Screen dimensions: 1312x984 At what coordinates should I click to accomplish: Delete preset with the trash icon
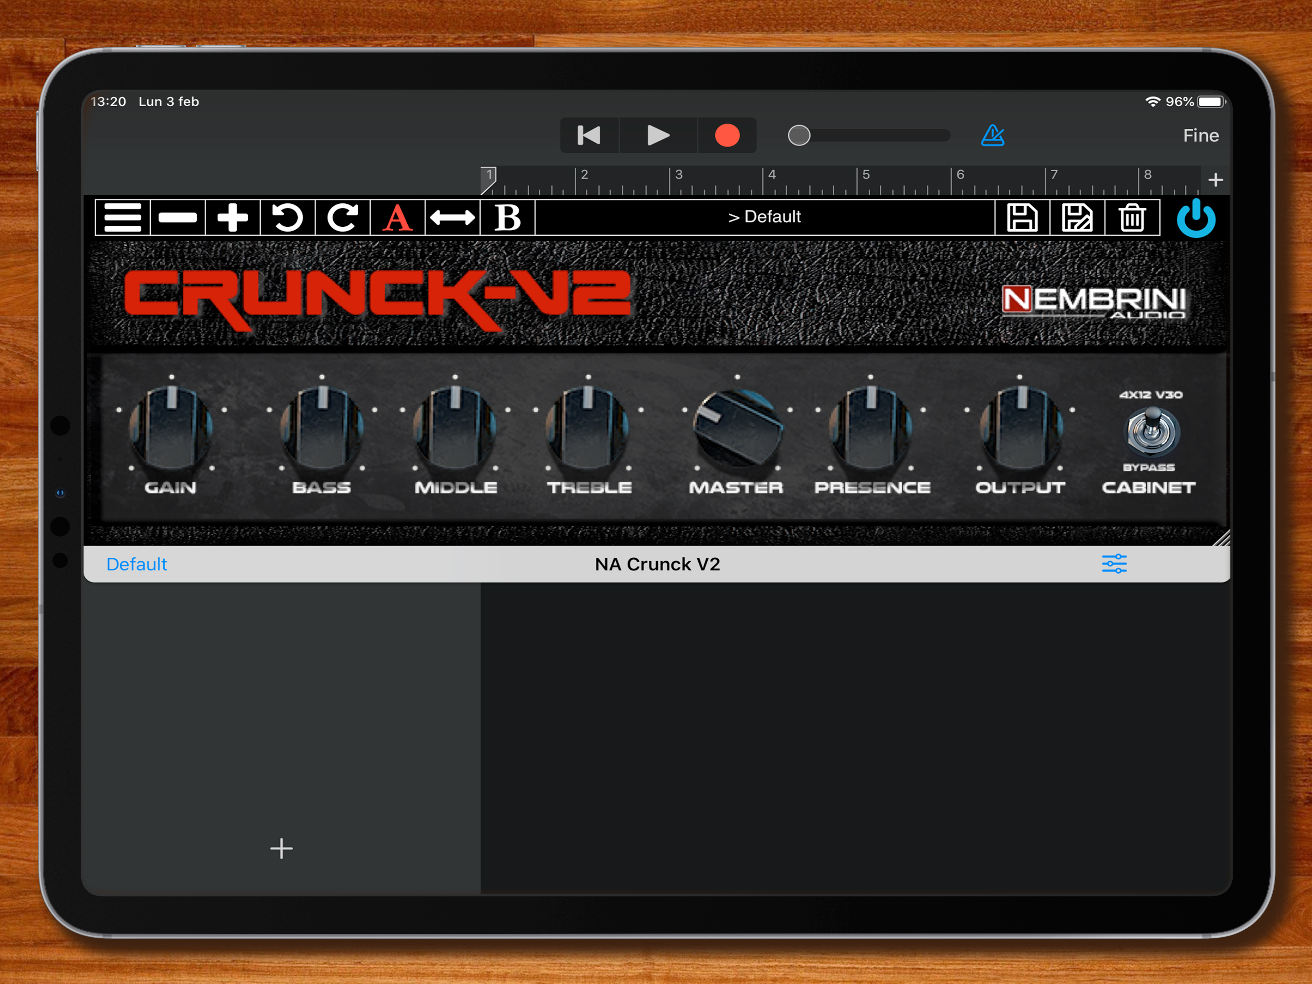1132,218
